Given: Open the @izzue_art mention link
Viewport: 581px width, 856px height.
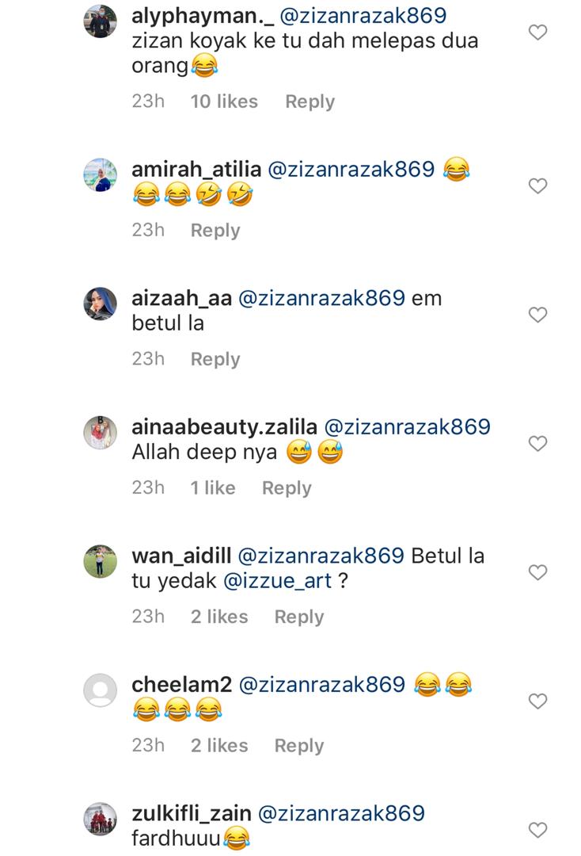Looking at the screenshot, I should [277, 581].
